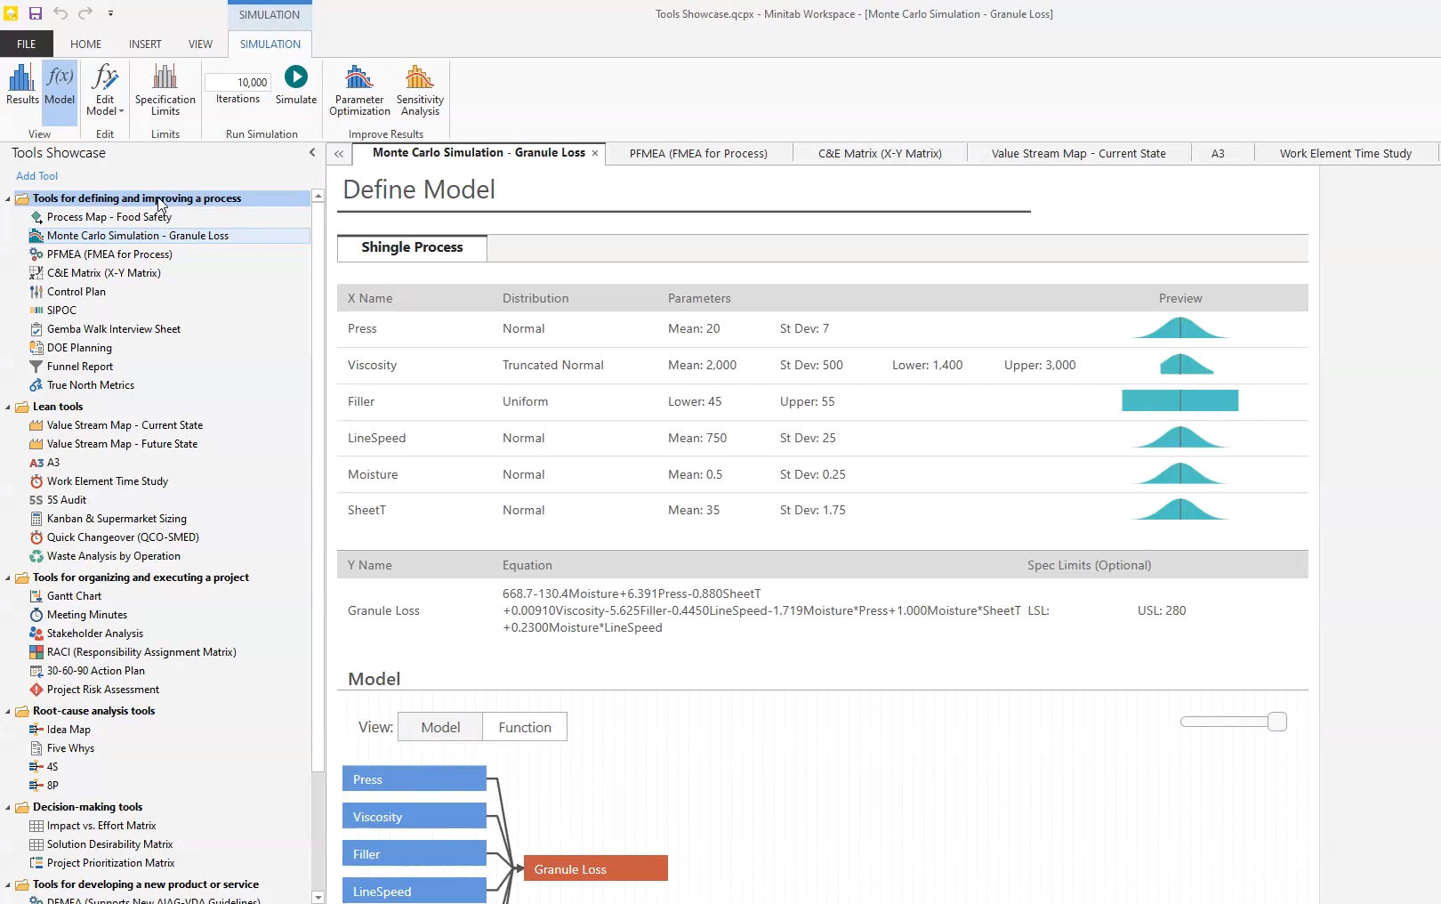The height and width of the screenshot is (904, 1441).
Task: Open PFMEA (FMEA for Process) document tab
Action: click(x=698, y=153)
